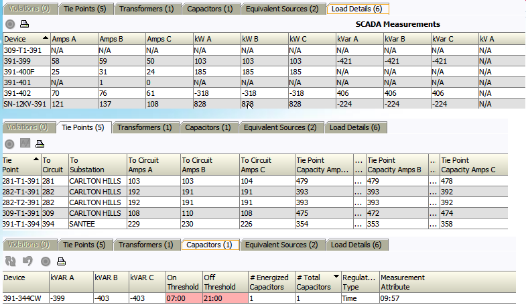This screenshot has height=307, width=526.
Task: Open Transformers (1) tab in capacitor panel
Action: point(146,245)
